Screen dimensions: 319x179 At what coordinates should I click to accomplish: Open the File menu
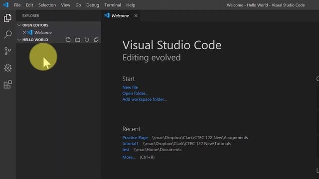pos(17,5)
